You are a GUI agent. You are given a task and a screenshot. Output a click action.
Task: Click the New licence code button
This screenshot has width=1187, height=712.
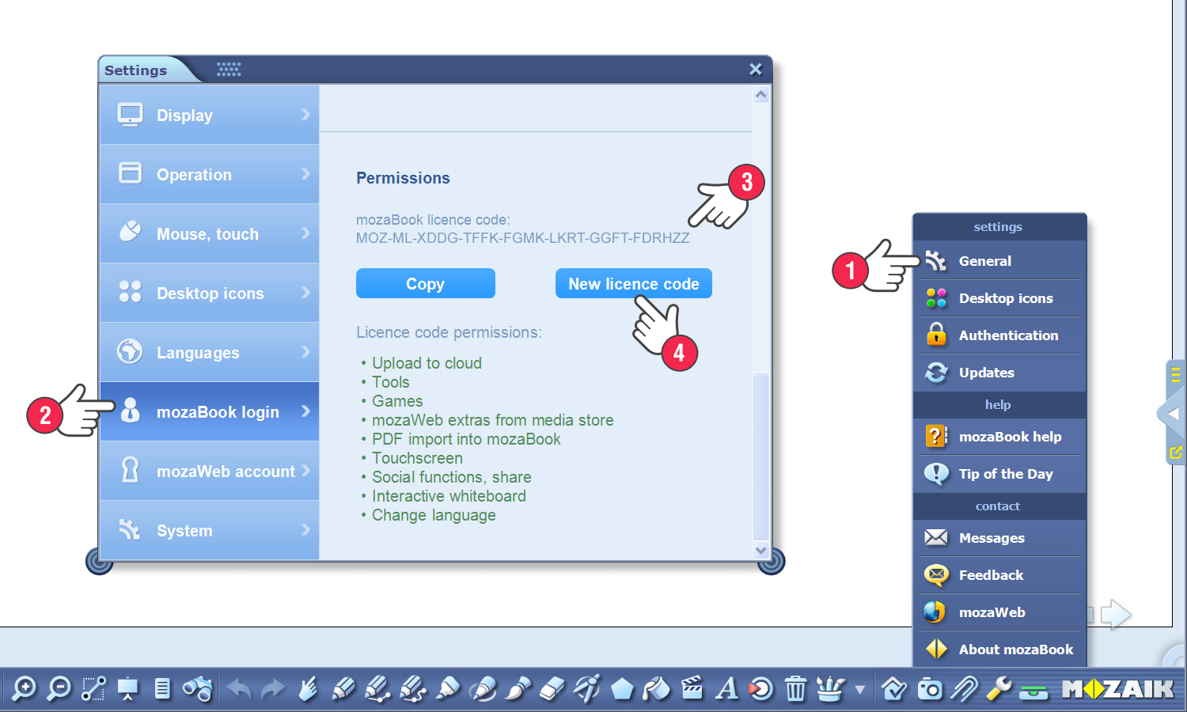[x=633, y=284]
